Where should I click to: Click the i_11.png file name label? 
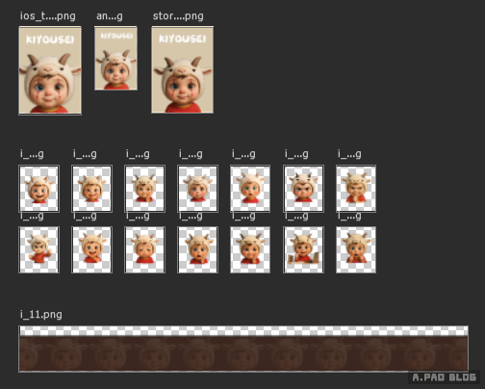pos(41,314)
